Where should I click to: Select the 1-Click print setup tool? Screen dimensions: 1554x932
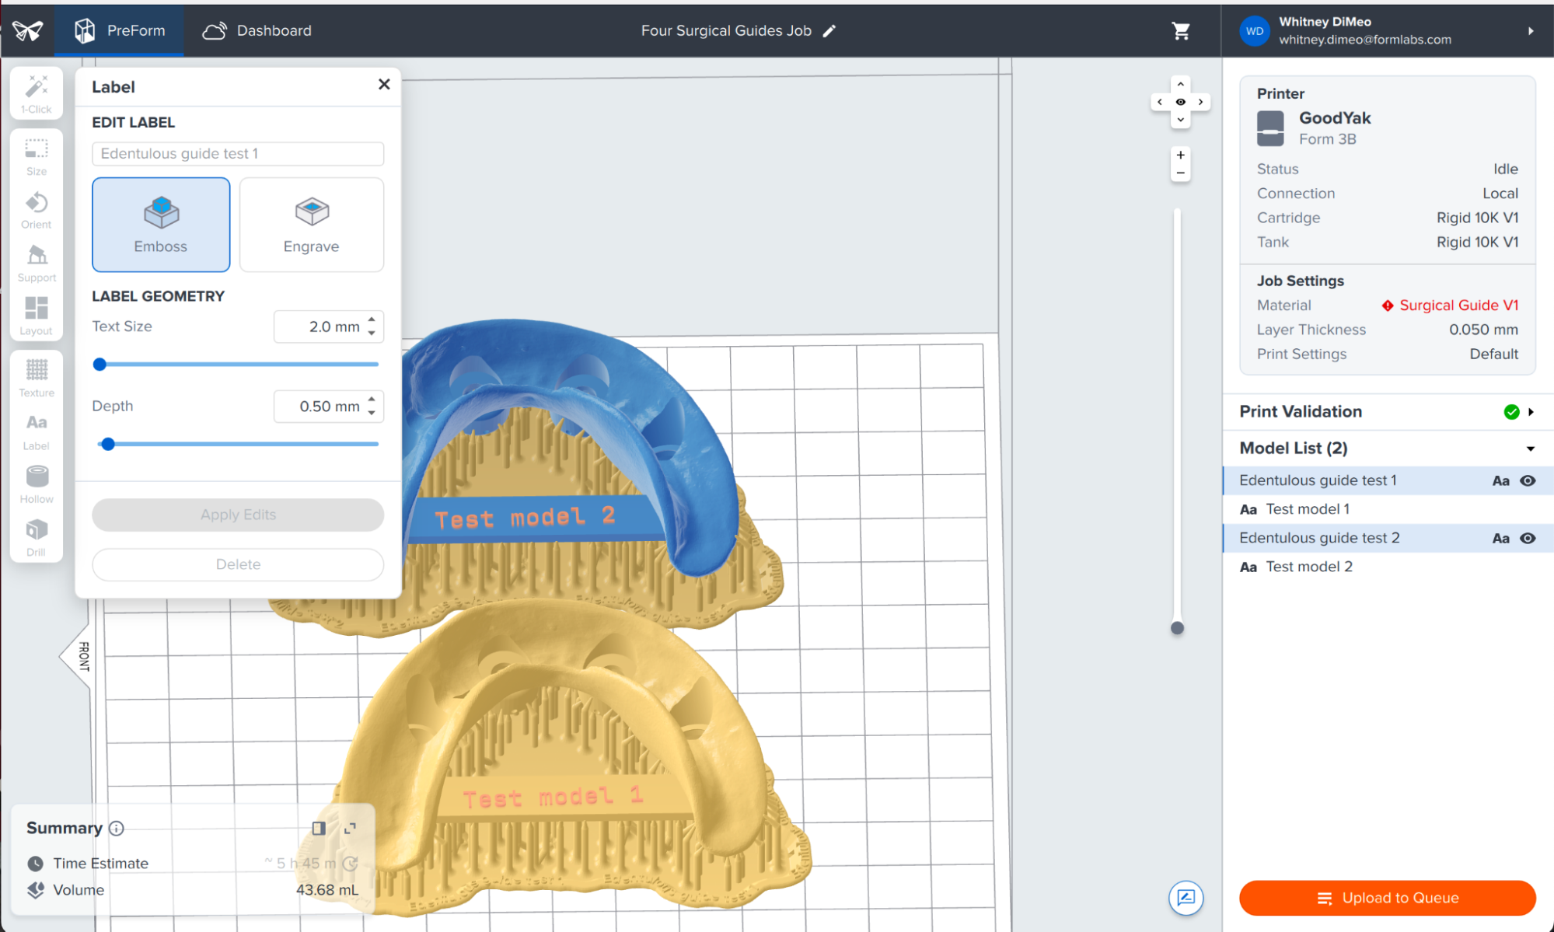pyautogui.click(x=36, y=93)
